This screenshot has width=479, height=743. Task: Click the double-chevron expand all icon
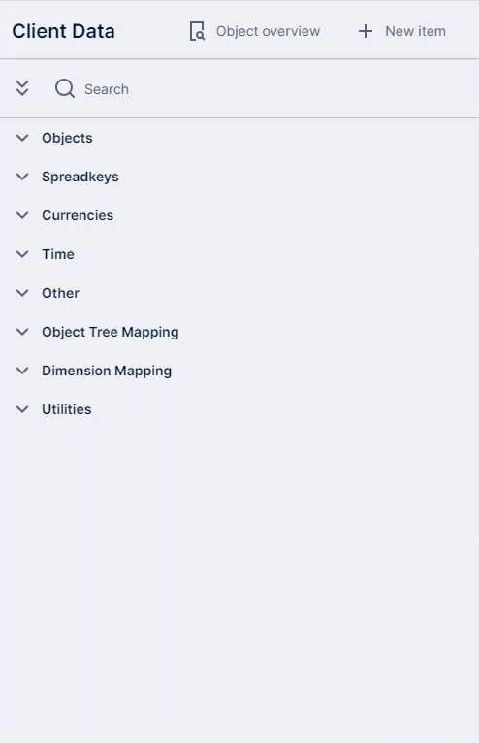point(22,88)
